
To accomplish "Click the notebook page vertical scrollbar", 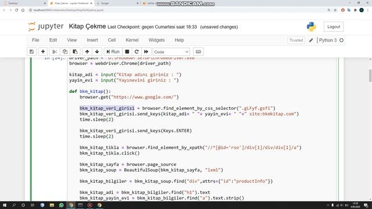I will (x=370, y=76).
